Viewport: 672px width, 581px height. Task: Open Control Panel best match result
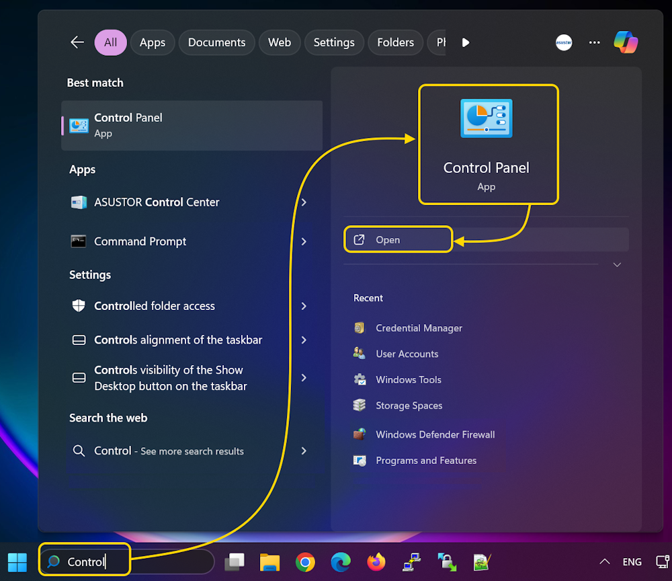(x=192, y=126)
